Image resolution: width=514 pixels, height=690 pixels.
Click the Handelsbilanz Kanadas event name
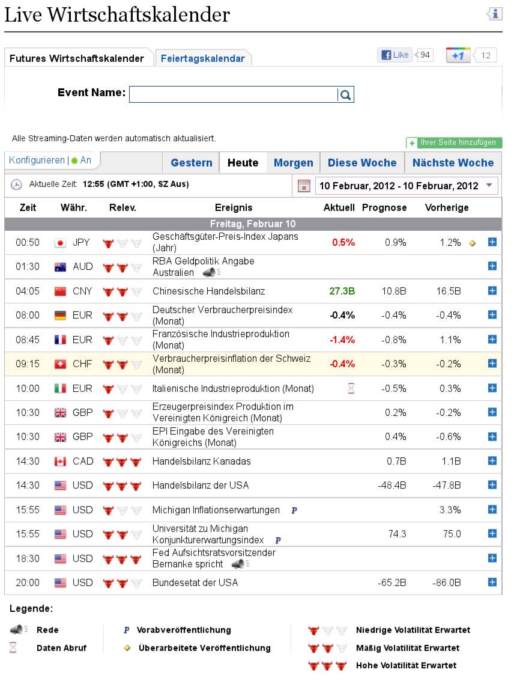pos(201,461)
